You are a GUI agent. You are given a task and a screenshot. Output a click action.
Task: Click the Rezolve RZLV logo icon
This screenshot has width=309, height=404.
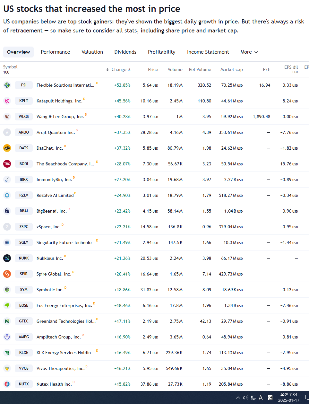click(x=7, y=195)
